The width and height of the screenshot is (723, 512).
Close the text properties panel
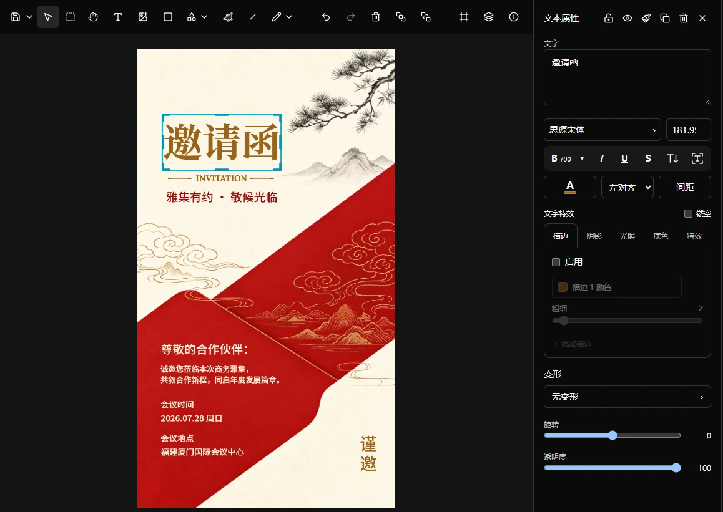tap(702, 18)
